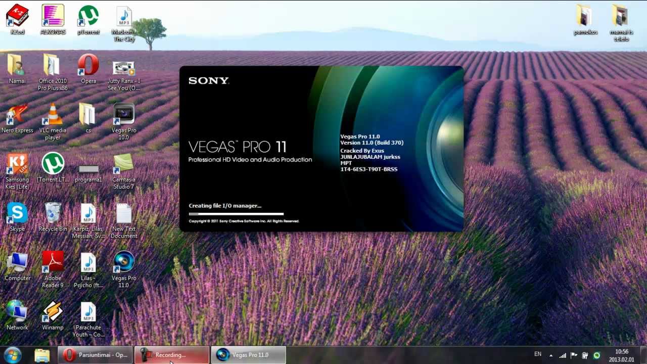The width and height of the screenshot is (647, 364).
Task: Show hidden tray icons arrow
Action: [551, 355]
